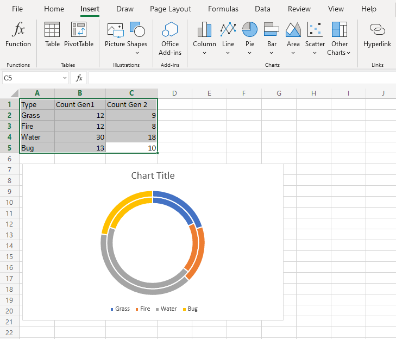Expand the Name Box dropdown arrow
The image size is (396, 339).
(65, 78)
